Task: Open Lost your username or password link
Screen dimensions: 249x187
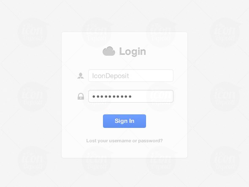Action: [124, 141]
